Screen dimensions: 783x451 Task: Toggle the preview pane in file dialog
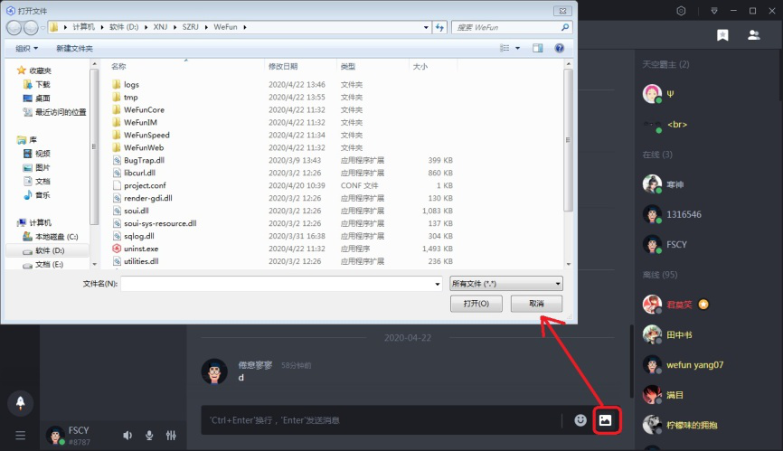(538, 48)
